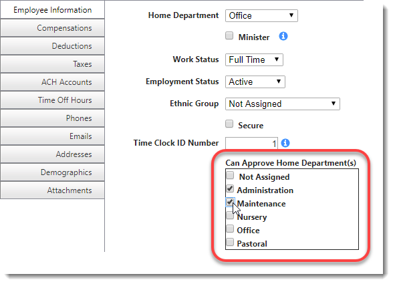This screenshot has width=393, height=284.
Task: Go to the ACH Accounts tab
Action: (52, 82)
